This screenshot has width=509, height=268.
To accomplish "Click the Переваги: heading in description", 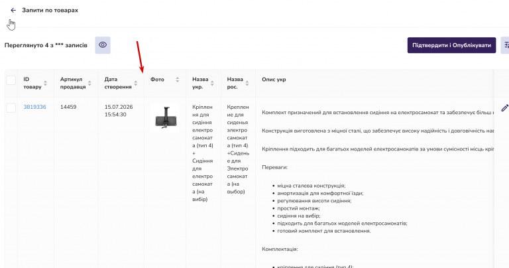I will pyautogui.click(x=274, y=168).
